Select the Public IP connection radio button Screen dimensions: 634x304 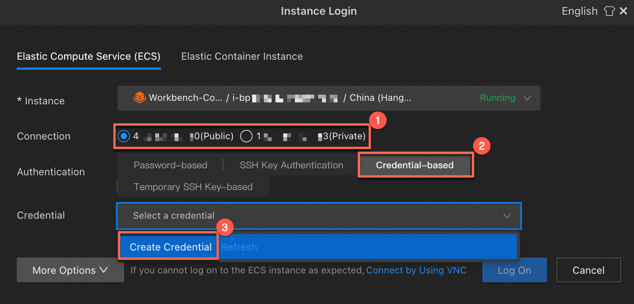coord(124,136)
